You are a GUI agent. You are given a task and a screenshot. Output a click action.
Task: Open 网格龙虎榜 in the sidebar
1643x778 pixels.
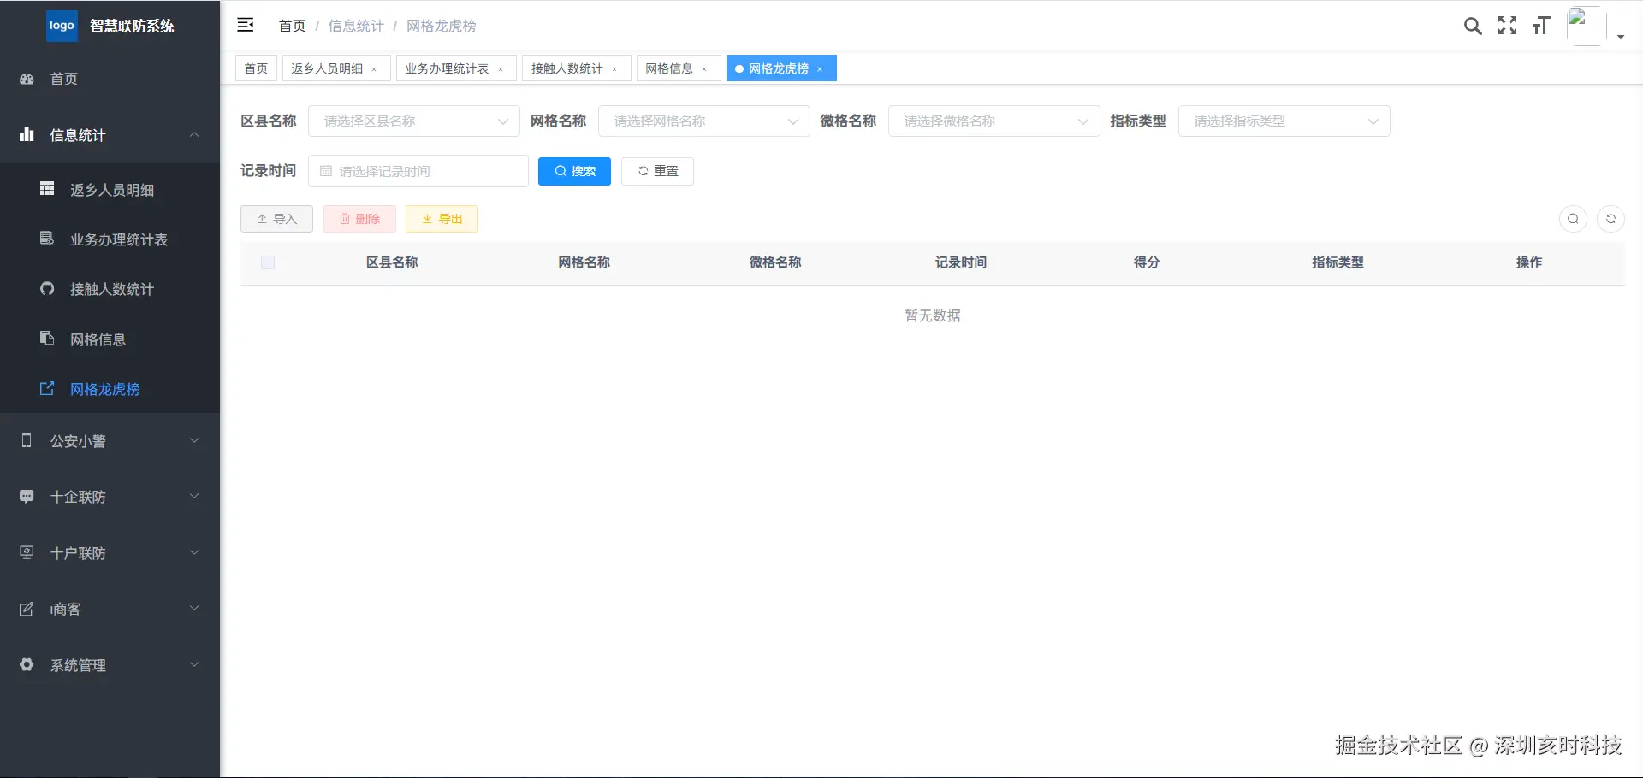point(110,389)
